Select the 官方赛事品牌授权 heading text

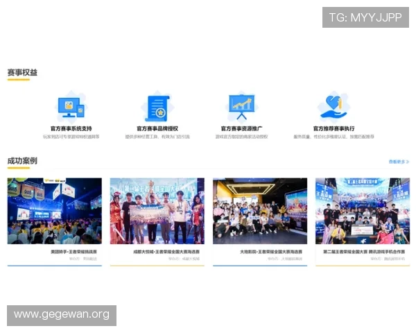[x=157, y=128]
